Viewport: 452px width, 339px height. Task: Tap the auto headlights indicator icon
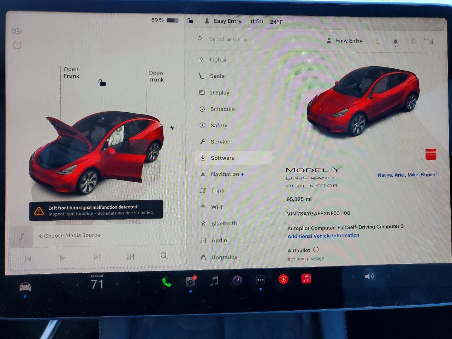(16, 31)
